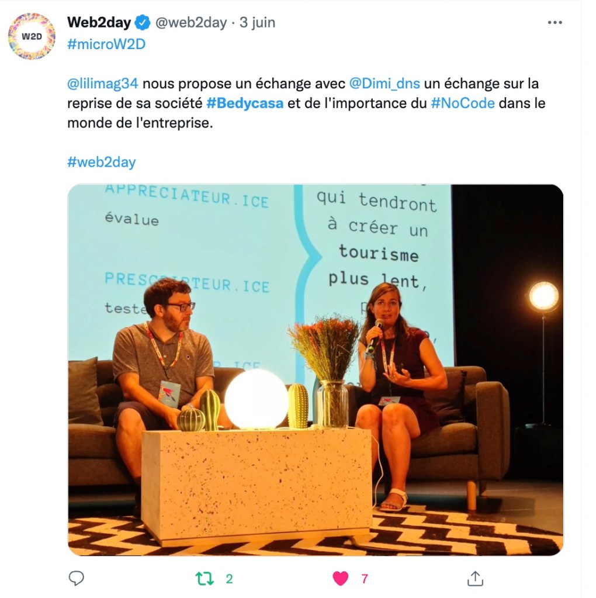Open the share upload icon
Image resolution: width=596 pixels, height=598 pixels.
click(x=475, y=578)
